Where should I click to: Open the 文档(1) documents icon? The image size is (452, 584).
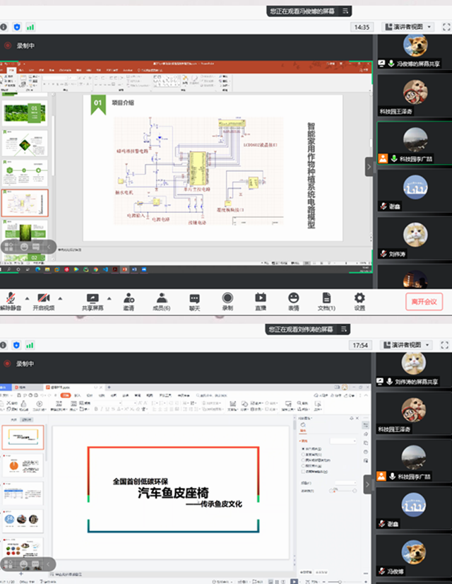coord(326,298)
